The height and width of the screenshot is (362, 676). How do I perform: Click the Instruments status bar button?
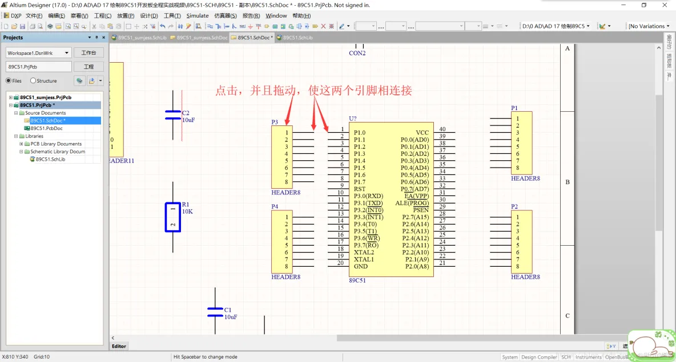point(588,357)
